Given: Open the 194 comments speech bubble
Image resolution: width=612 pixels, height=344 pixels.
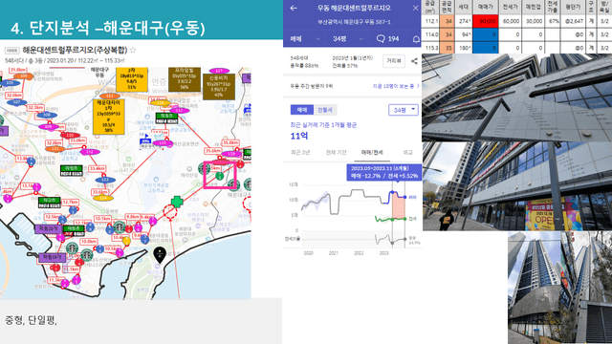Looking at the screenshot, I should pos(387,38).
